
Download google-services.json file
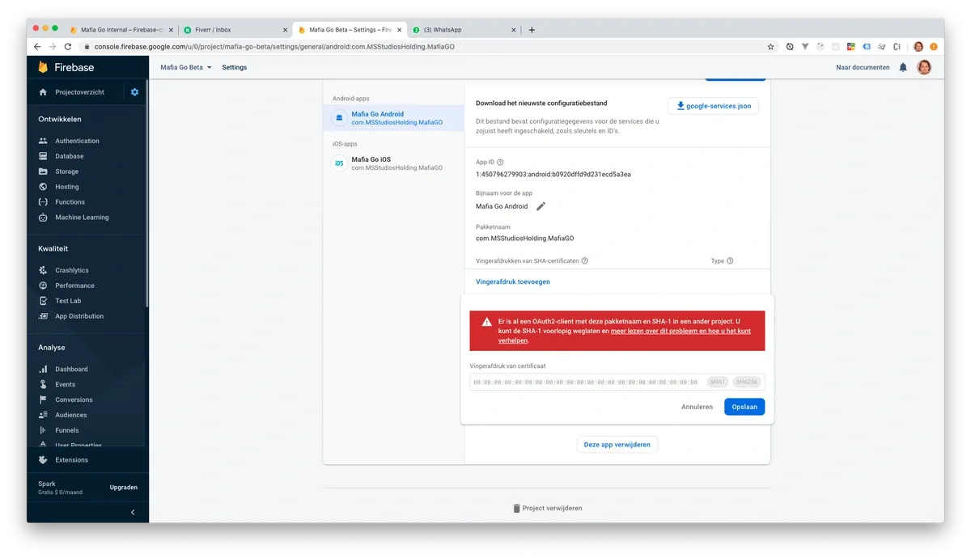713,106
